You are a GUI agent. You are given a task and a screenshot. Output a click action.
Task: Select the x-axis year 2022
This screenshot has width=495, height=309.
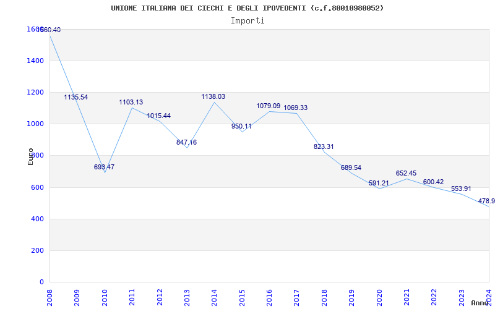pos(434,297)
